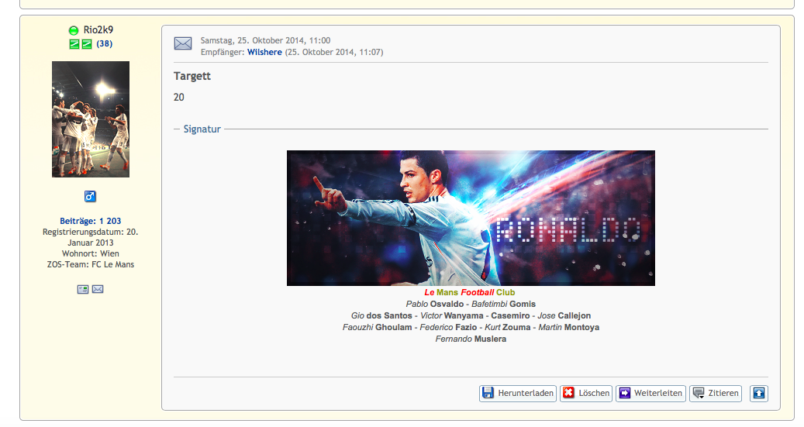The image size is (804, 427).
Task: Click the message envelope icon beside date
Action: click(183, 43)
